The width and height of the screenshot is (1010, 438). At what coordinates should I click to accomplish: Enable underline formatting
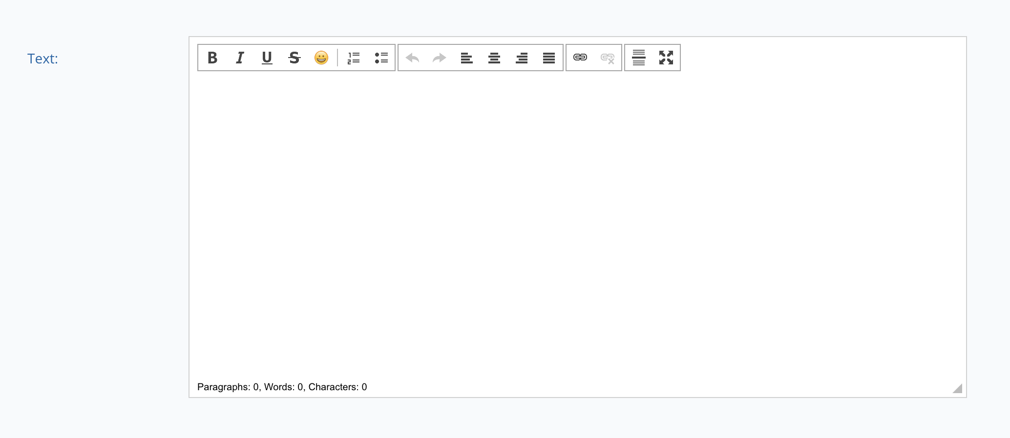(x=267, y=58)
